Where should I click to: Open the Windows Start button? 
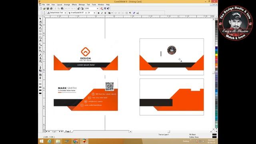point(42,141)
